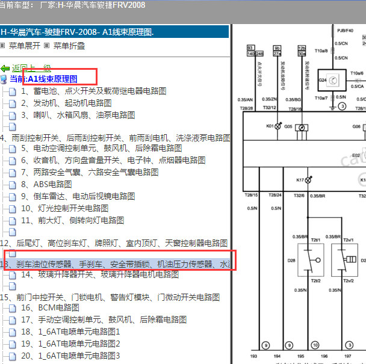This screenshot has width=366, height=364.
Task: Open 11、前大灯、侧转向灯电路图
Action: [x=73, y=220]
